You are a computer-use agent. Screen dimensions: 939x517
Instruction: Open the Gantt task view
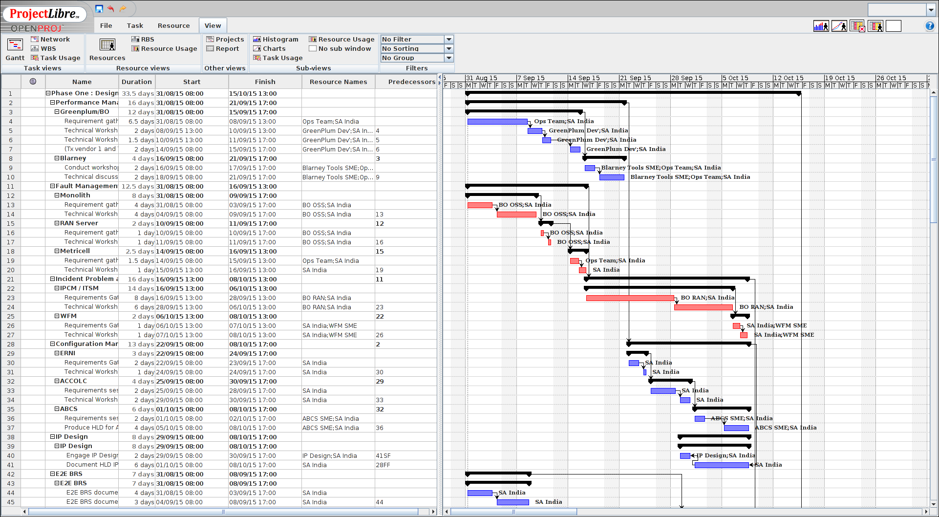coord(15,49)
